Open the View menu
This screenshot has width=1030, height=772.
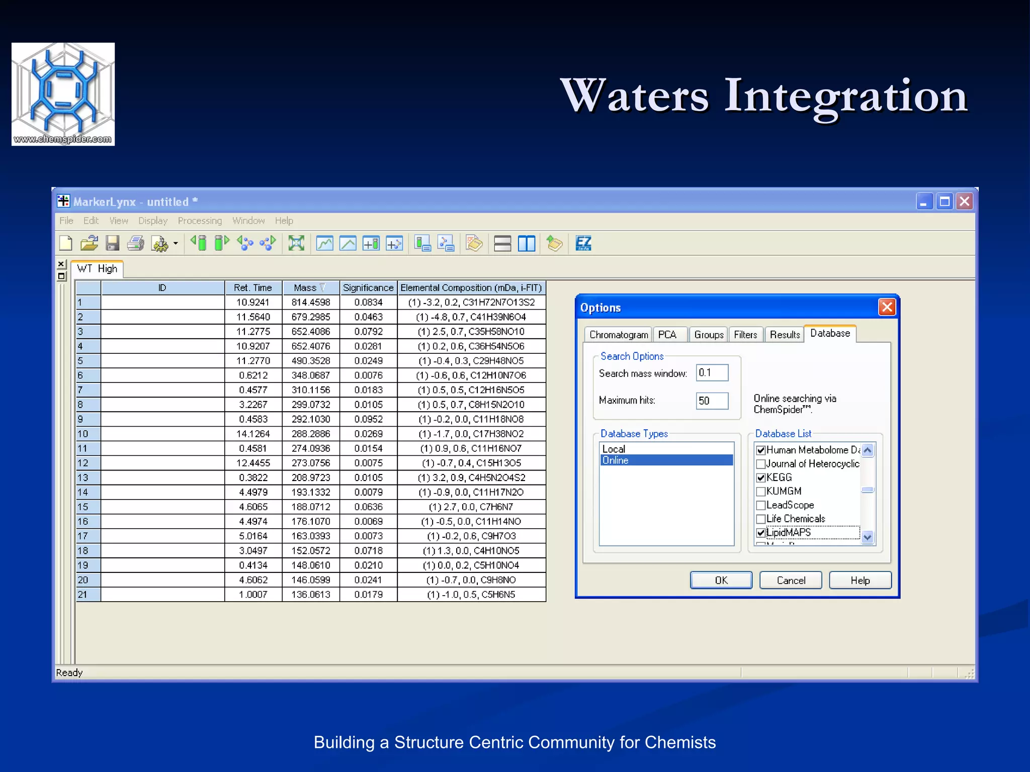coord(119,221)
